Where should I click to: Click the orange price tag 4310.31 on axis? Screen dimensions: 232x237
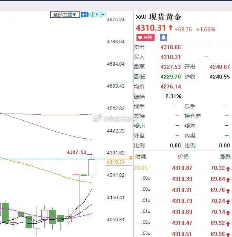pos(119,162)
